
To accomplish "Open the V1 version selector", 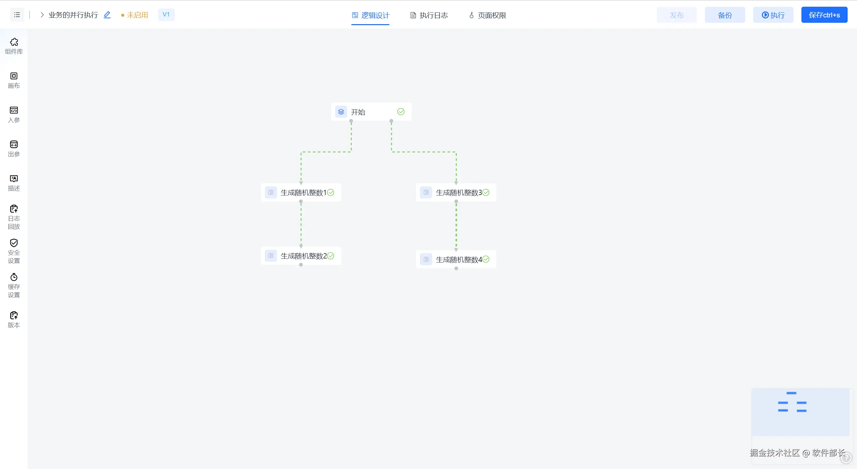I will tap(166, 14).
